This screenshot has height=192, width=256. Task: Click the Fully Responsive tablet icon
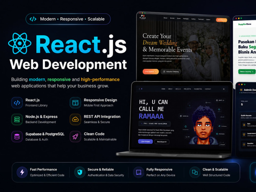point(138,172)
